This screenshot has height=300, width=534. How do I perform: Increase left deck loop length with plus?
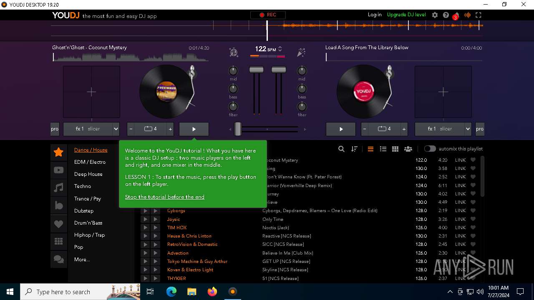(x=170, y=129)
